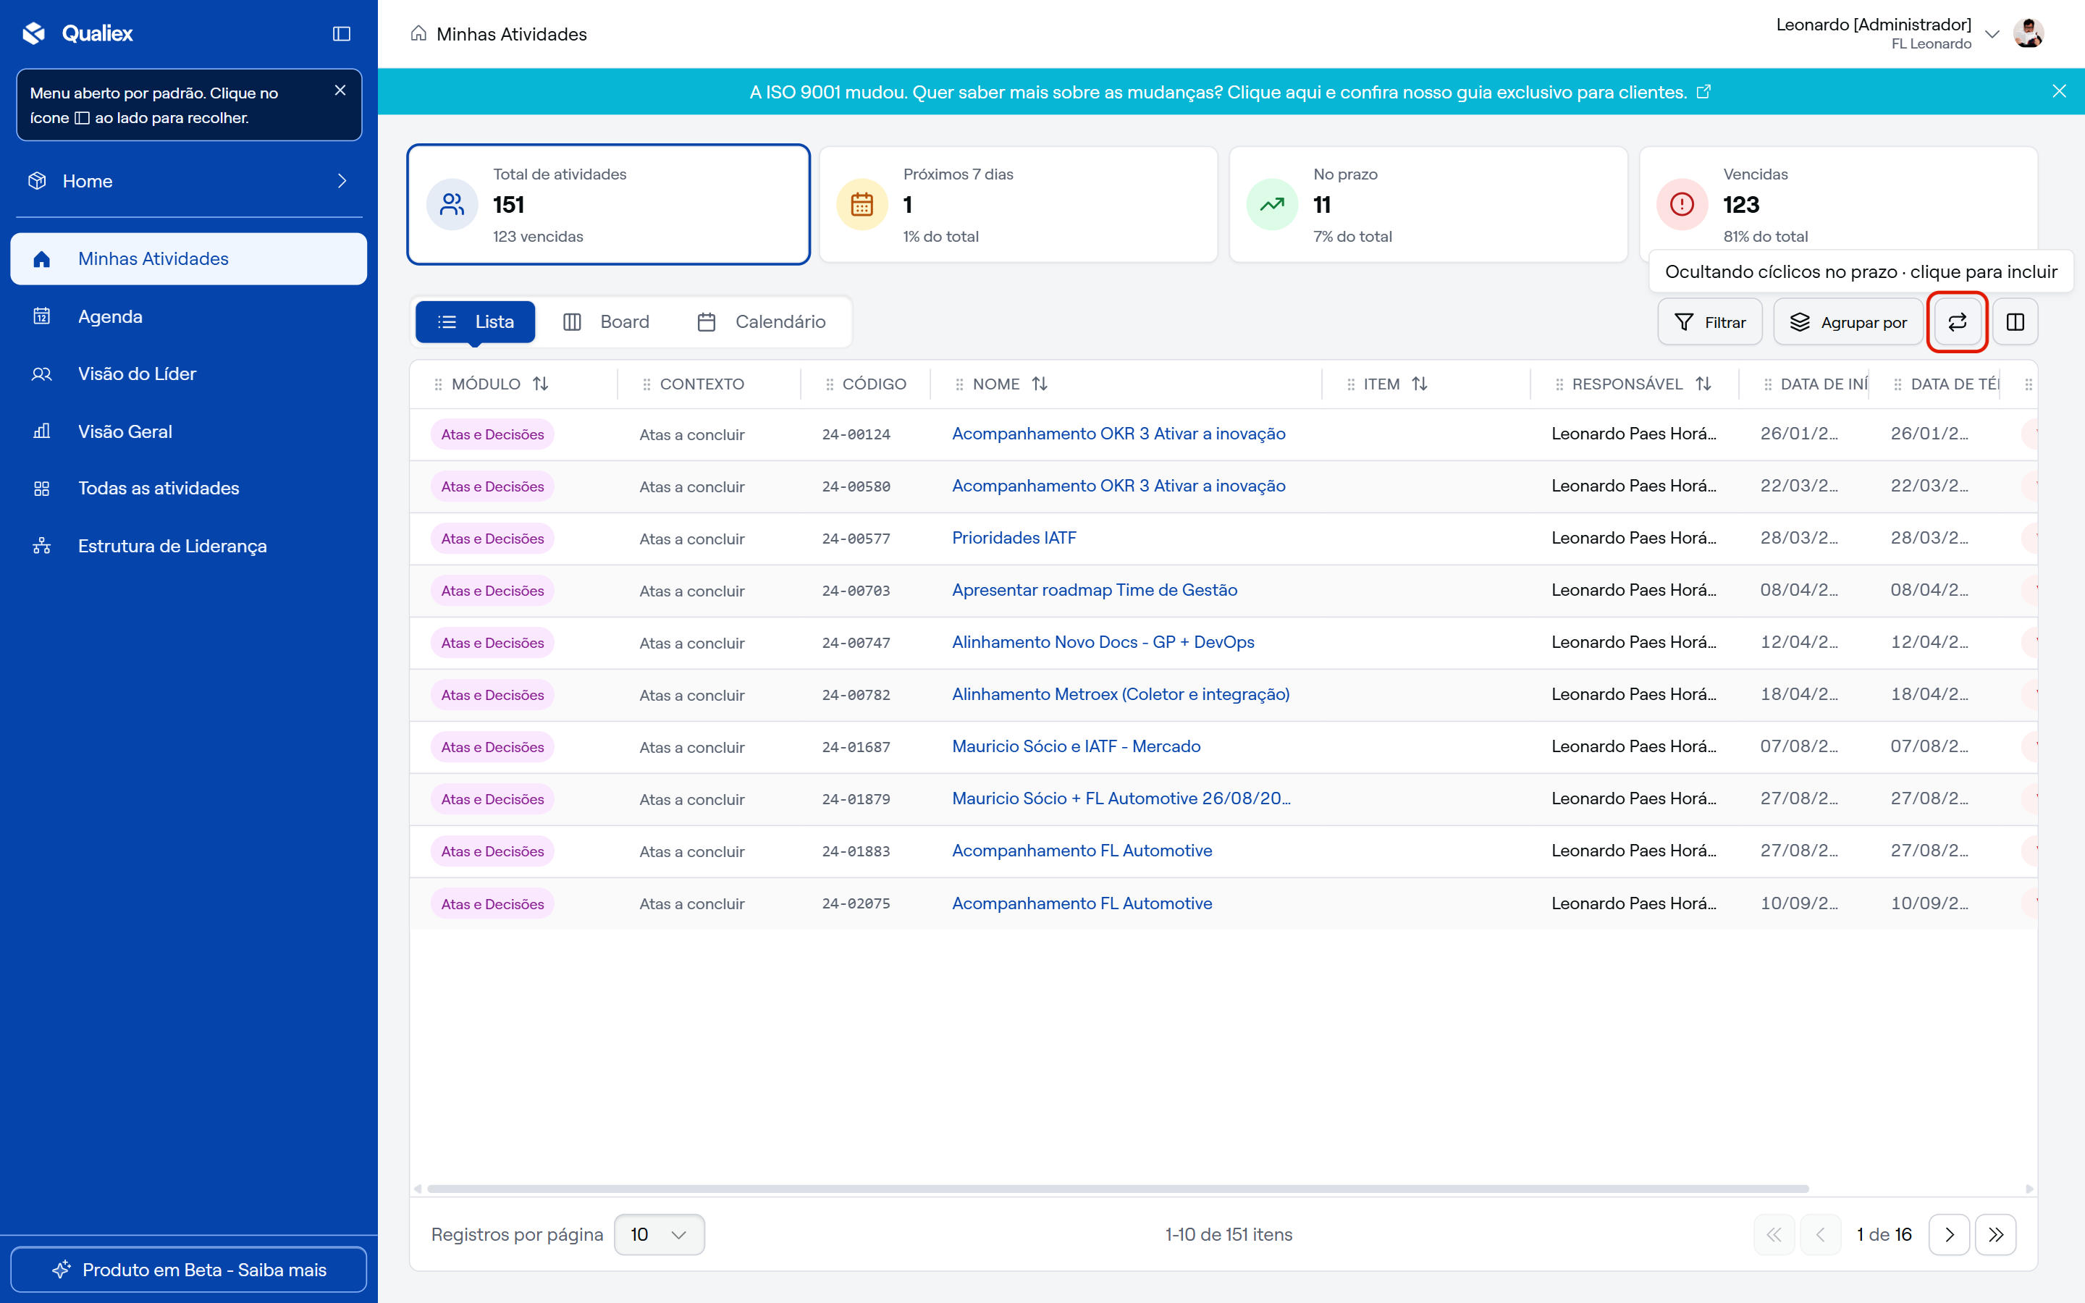Click the CÓDIGO column drag handle
2085x1303 pixels.
[x=829, y=384]
